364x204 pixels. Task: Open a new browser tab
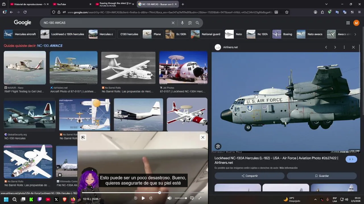[183, 4]
